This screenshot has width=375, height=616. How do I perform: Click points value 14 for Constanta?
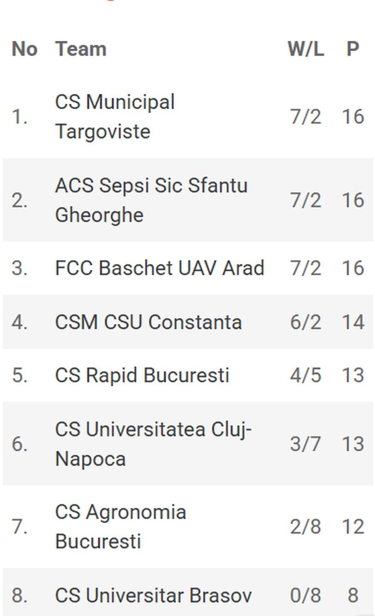click(353, 322)
